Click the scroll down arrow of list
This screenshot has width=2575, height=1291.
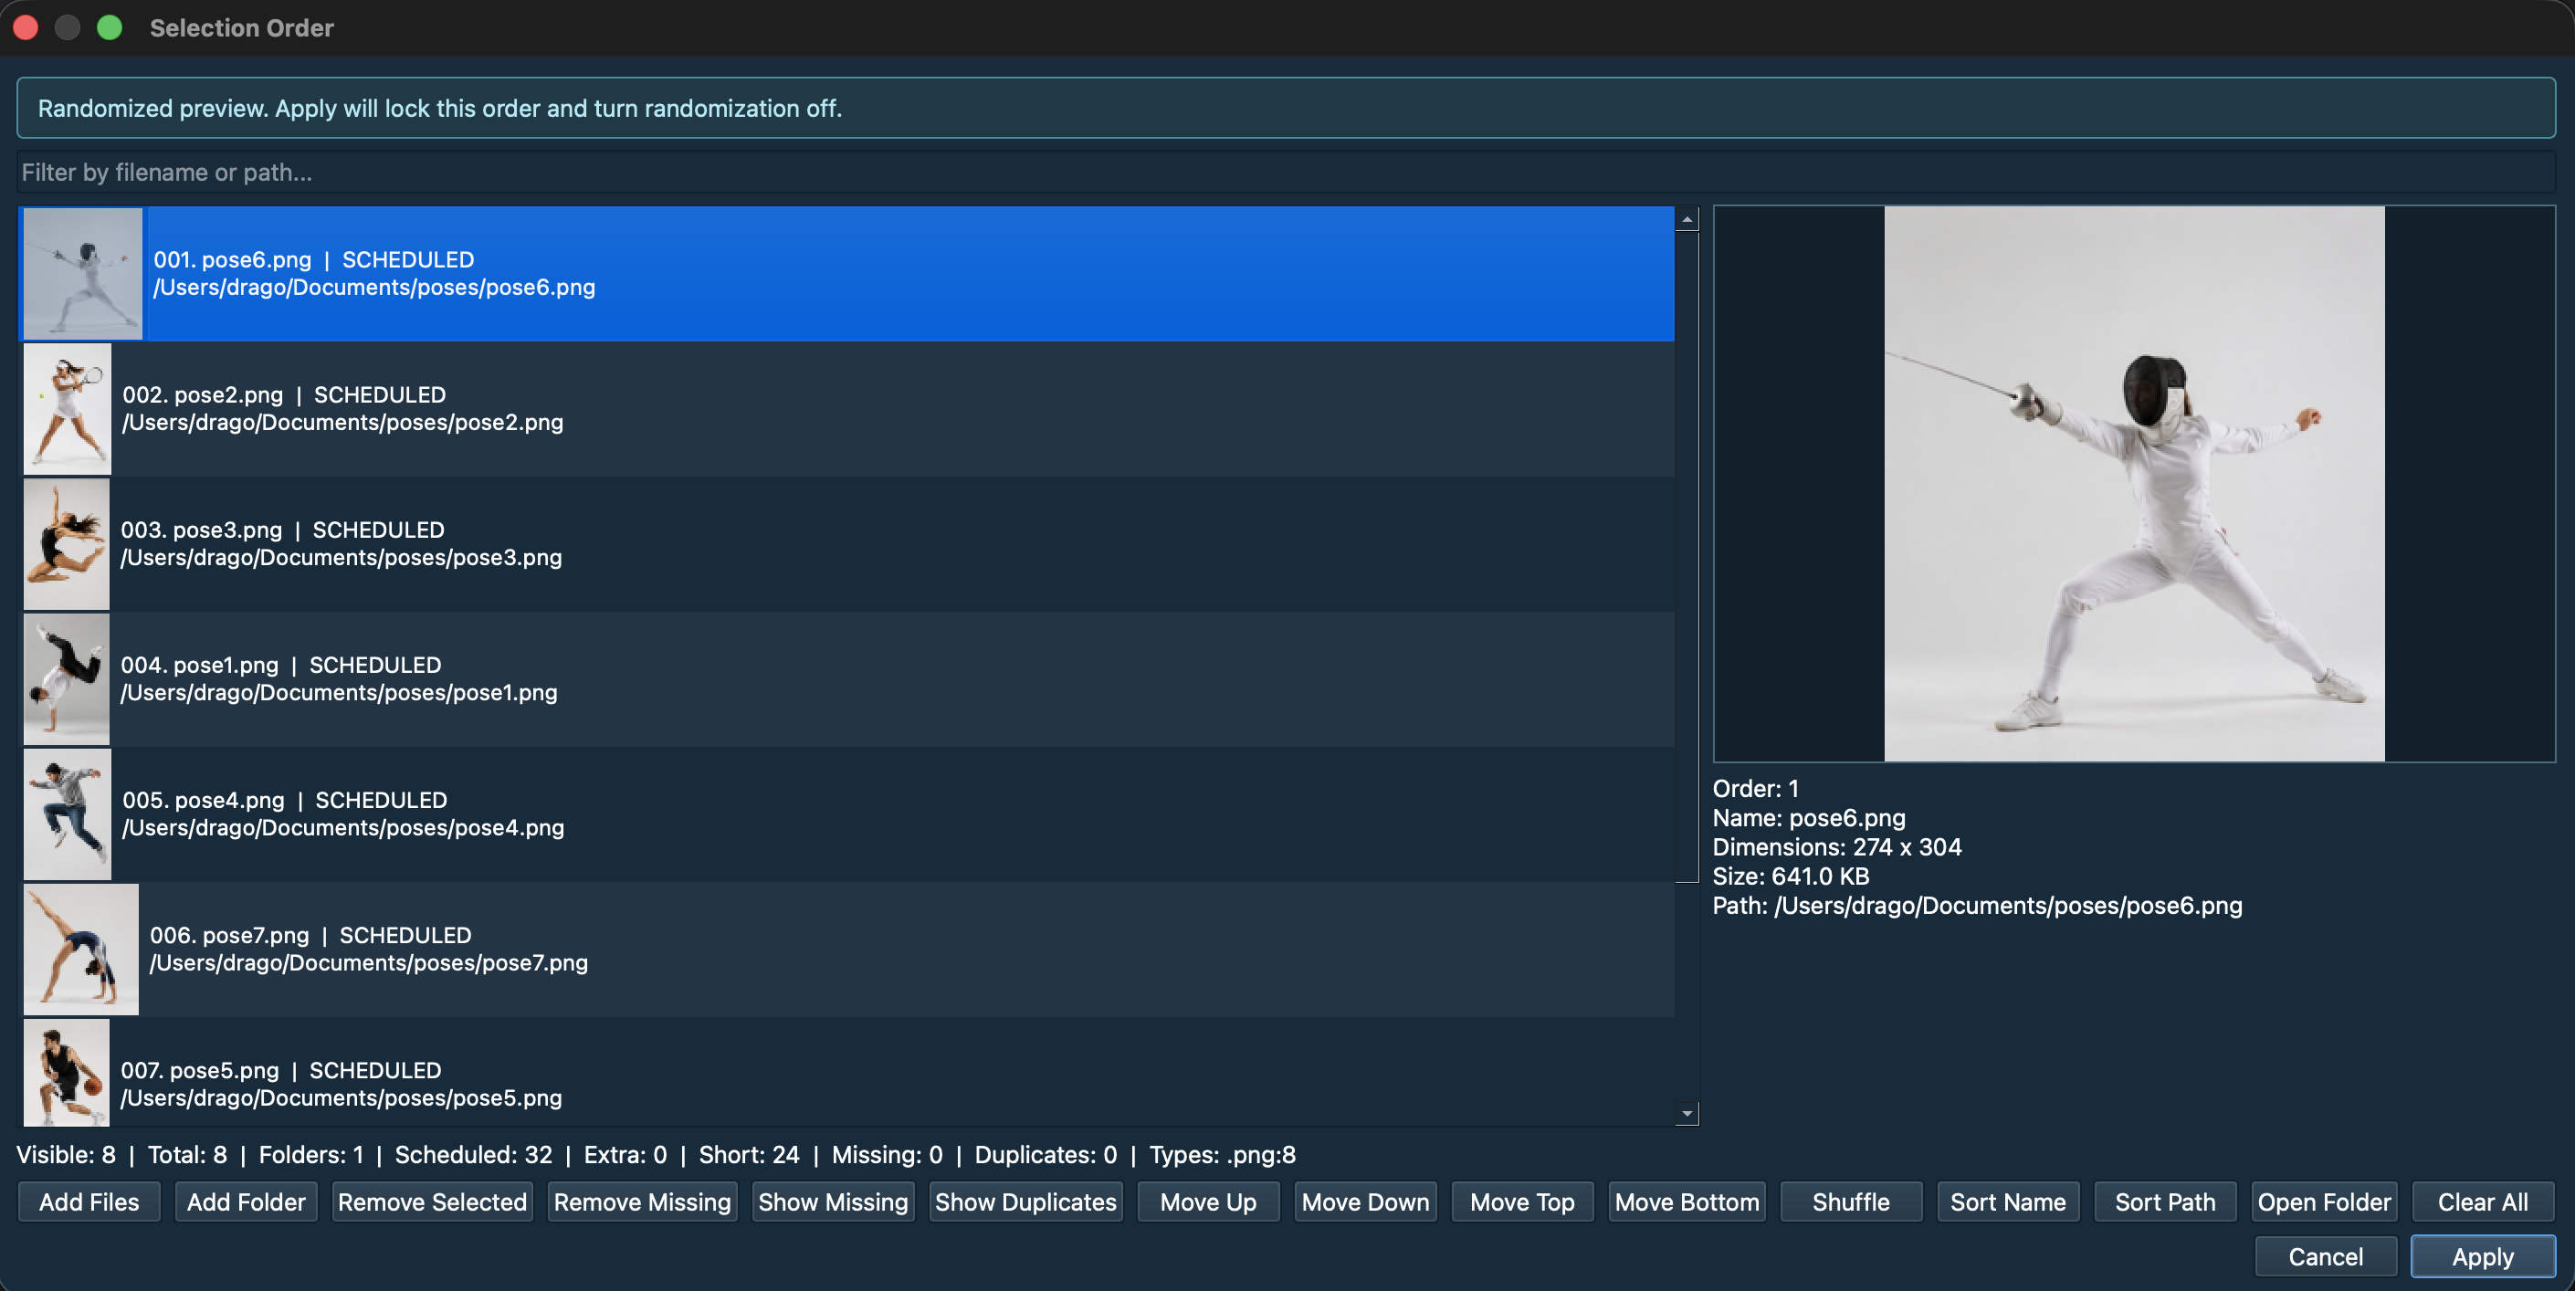coord(1687,1113)
